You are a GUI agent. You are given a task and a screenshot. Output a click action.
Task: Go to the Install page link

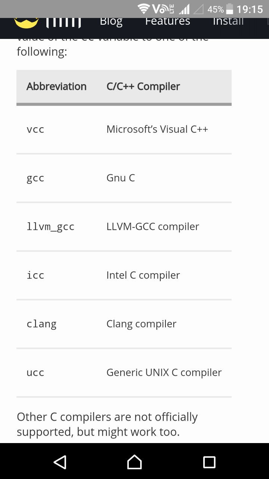(228, 21)
